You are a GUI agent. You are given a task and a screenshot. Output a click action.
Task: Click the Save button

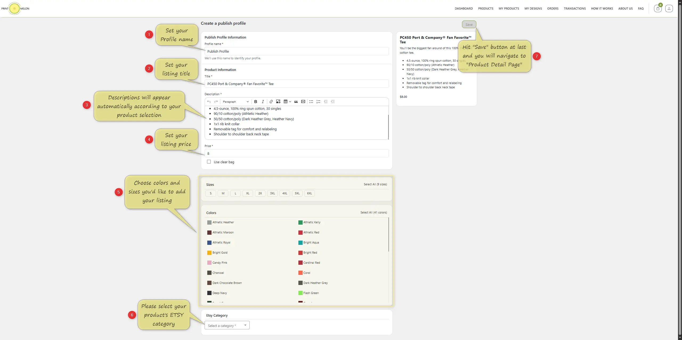pos(469,24)
